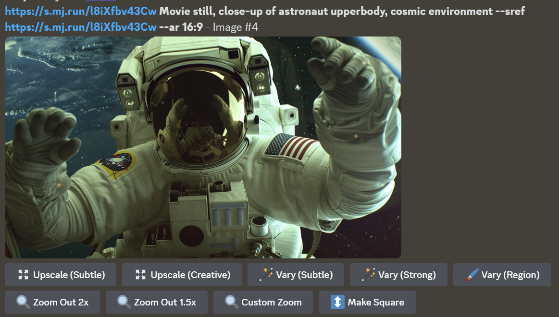Follow the s.mj.run link after --sref
Image resolution: width=559 pixels, height=317 pixels.
pos(81,27)
